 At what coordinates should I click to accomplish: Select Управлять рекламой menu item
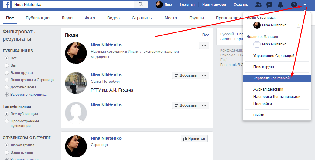(277, 78)
